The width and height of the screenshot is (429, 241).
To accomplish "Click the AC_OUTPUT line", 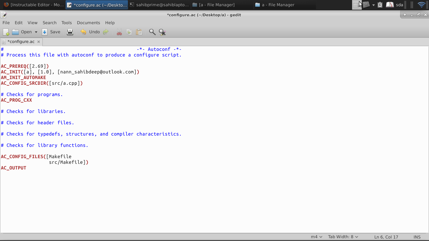I will 14,168.
